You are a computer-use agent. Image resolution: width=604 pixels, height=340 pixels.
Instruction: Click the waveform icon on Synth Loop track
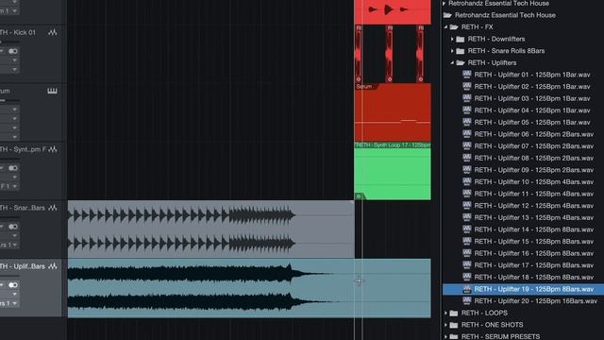53,149
